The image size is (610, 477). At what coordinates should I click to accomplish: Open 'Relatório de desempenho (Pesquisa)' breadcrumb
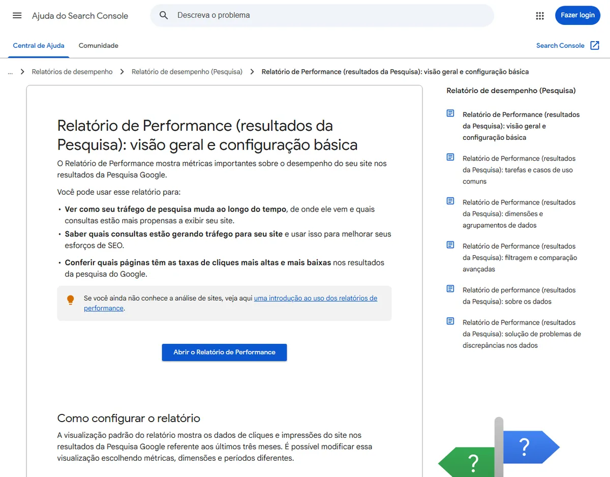[187, 72]
